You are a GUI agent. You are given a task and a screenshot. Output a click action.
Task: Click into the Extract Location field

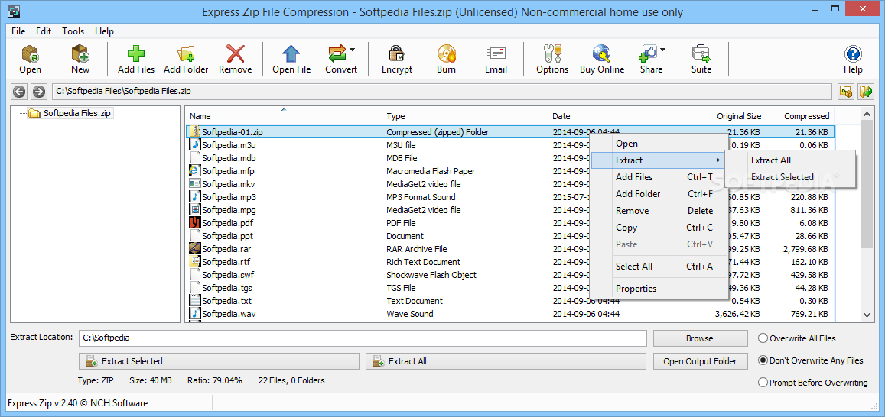tap(363, 338)
